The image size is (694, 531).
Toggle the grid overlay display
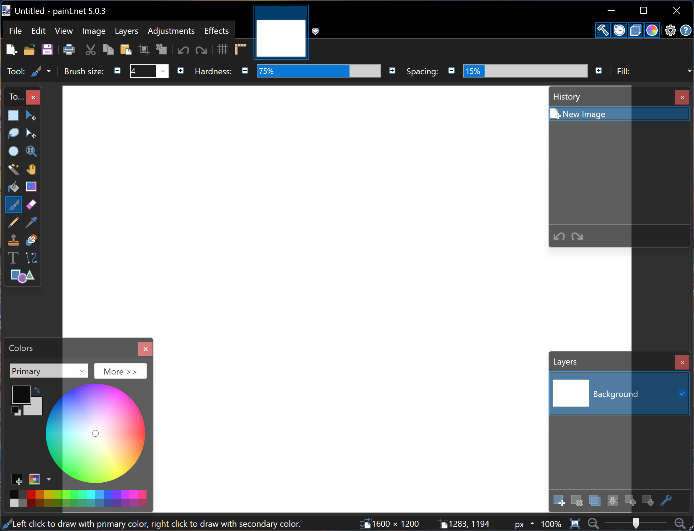[223, 50]
